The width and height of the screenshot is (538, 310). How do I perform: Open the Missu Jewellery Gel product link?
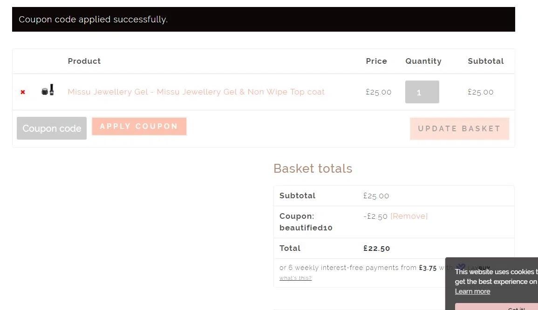click(196, 92)
